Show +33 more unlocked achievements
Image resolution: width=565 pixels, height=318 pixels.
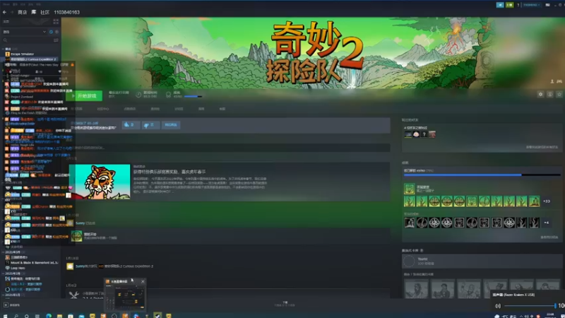click(547, 201)
